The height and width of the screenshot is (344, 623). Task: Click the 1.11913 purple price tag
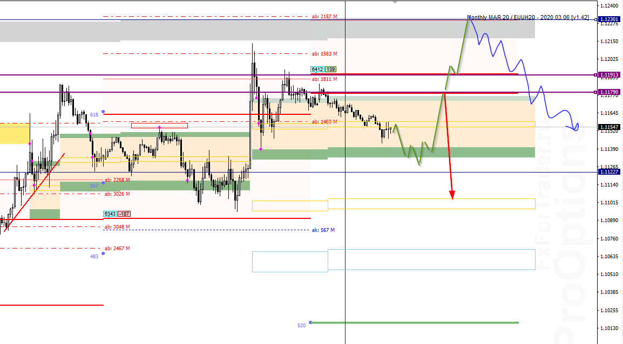(609, 74)
